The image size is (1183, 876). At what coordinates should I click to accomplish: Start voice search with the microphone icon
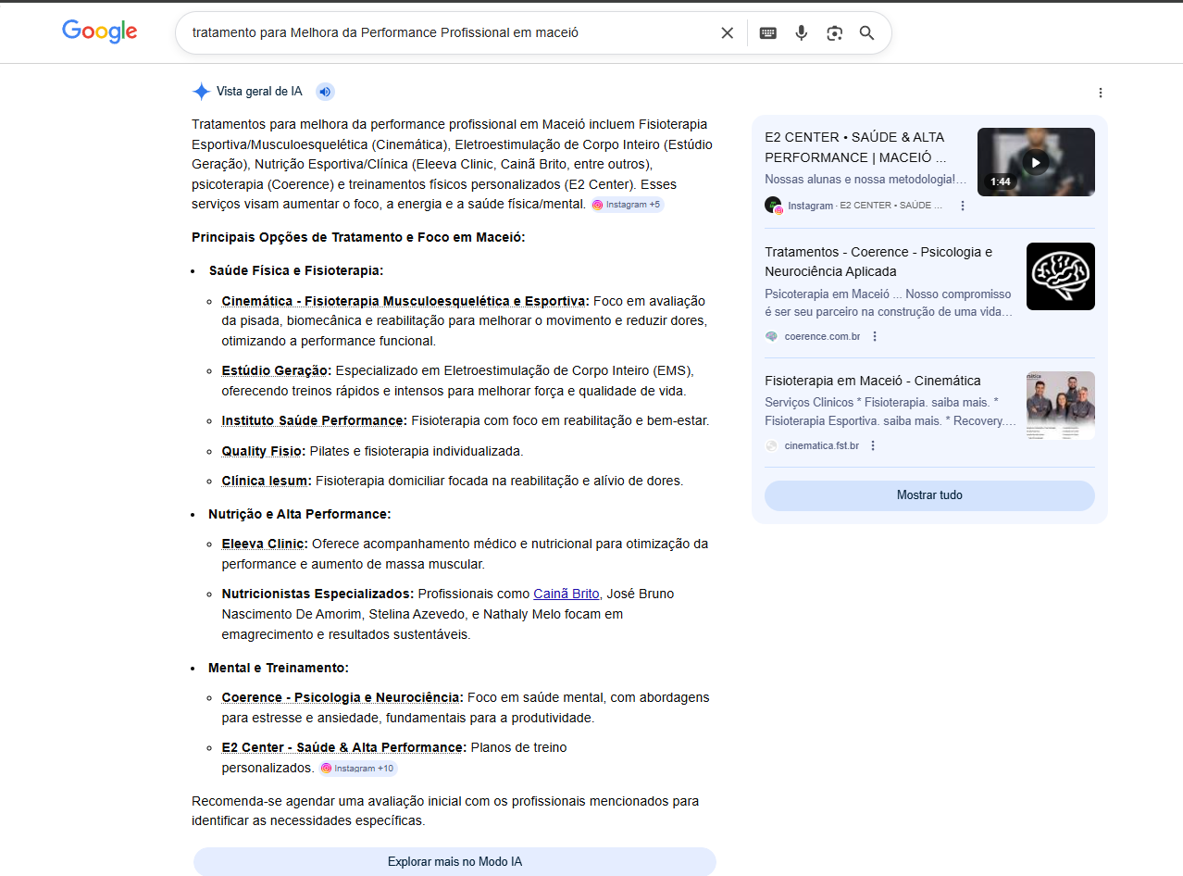[x=801, y=33]
